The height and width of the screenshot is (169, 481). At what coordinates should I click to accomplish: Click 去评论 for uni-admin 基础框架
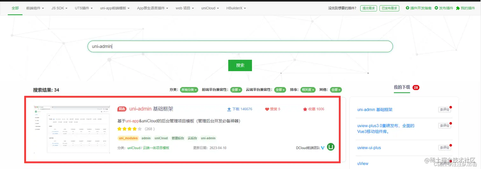[x=444, y=110]
